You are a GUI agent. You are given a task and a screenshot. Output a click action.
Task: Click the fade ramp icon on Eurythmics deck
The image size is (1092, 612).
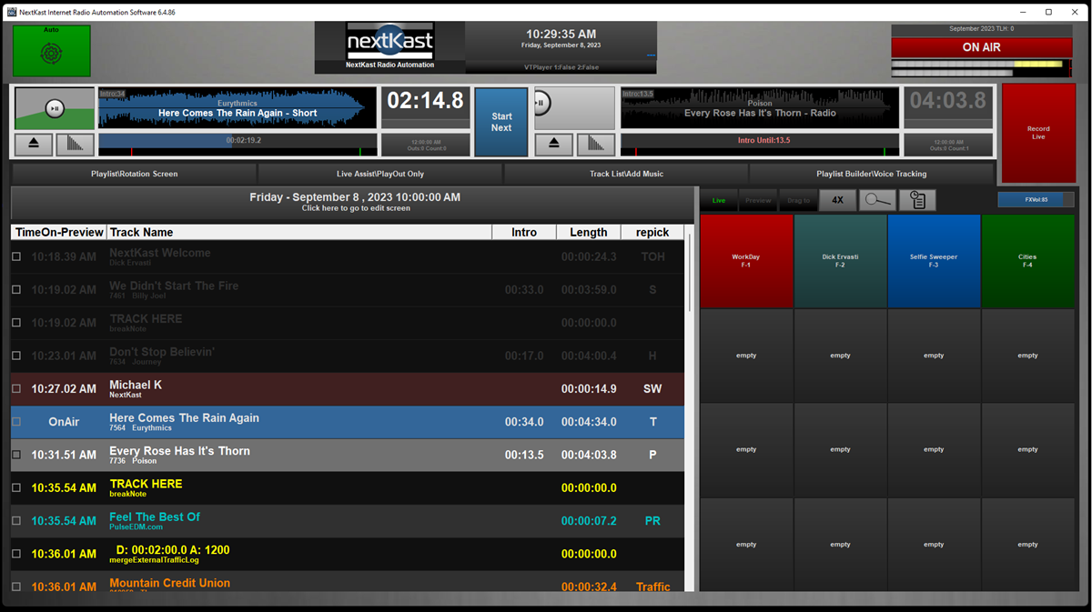click(75, 145)
